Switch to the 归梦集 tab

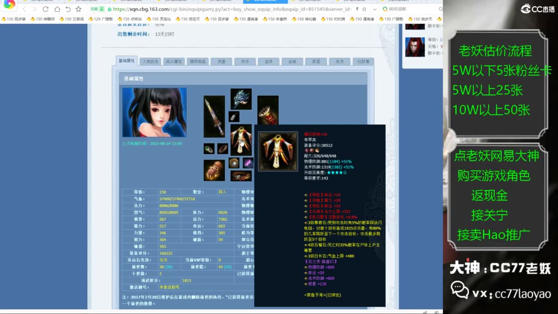pos(363,61)
